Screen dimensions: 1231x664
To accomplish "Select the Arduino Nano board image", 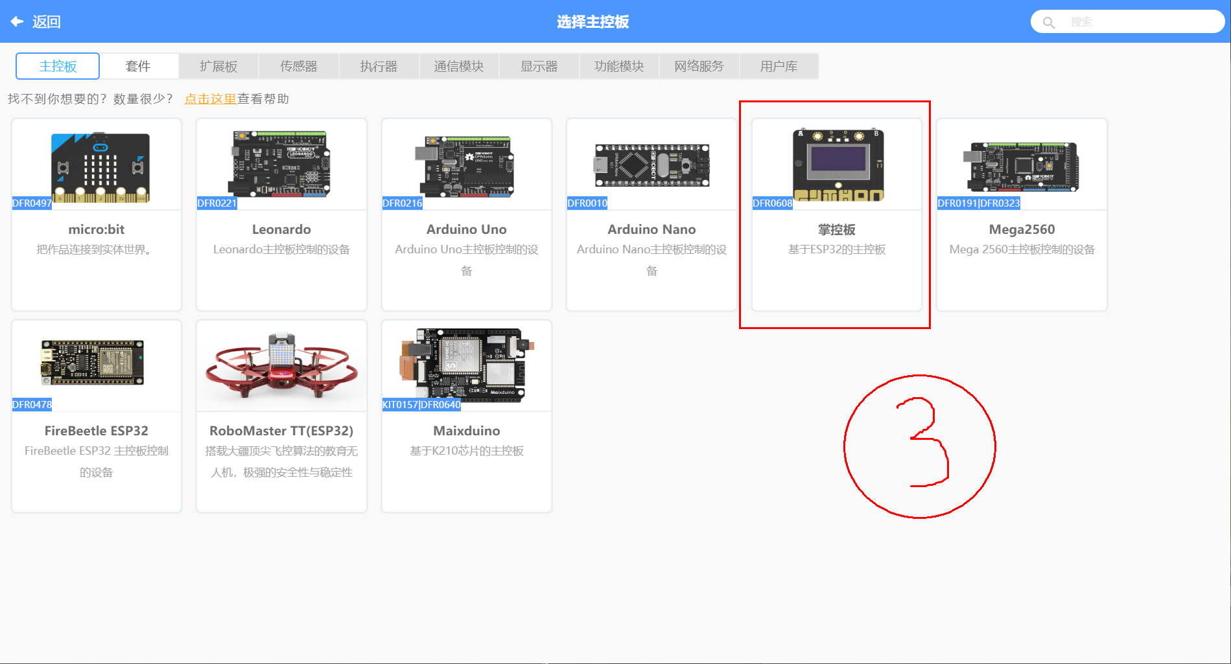I will point(651,166).
